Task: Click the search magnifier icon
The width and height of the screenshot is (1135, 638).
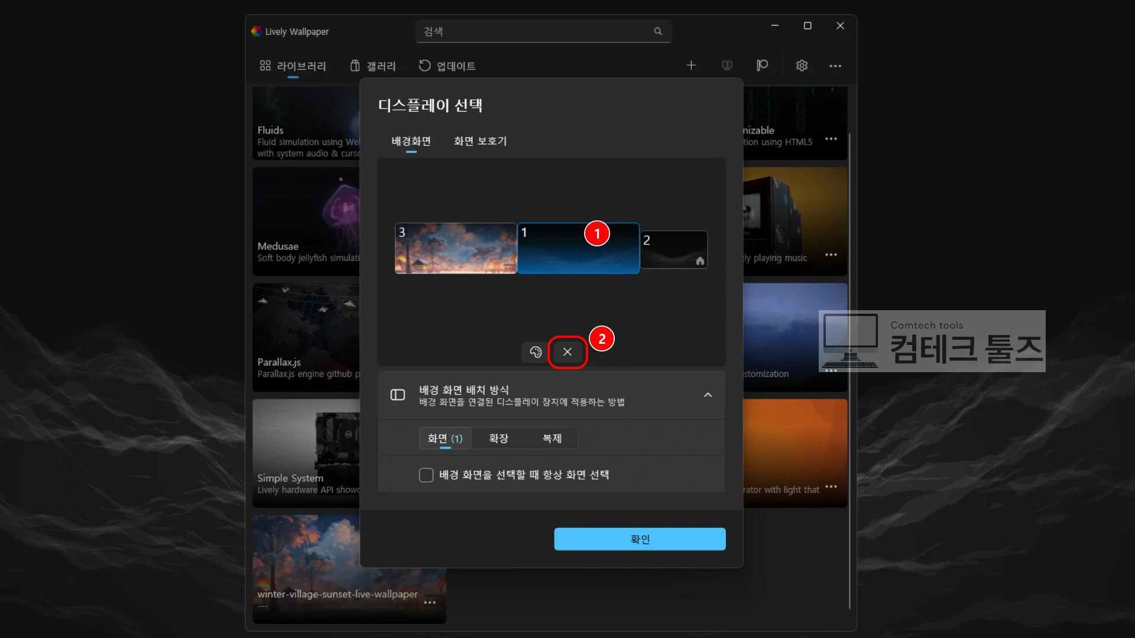Action: [658, 31]
